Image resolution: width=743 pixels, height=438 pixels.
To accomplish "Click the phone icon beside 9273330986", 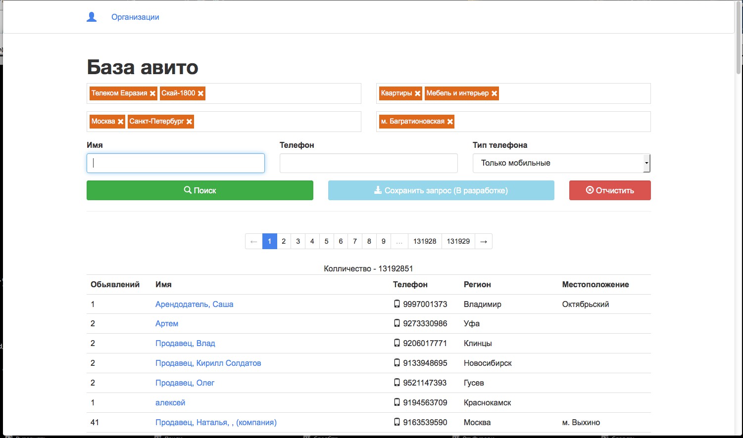I will click(396, 323).
